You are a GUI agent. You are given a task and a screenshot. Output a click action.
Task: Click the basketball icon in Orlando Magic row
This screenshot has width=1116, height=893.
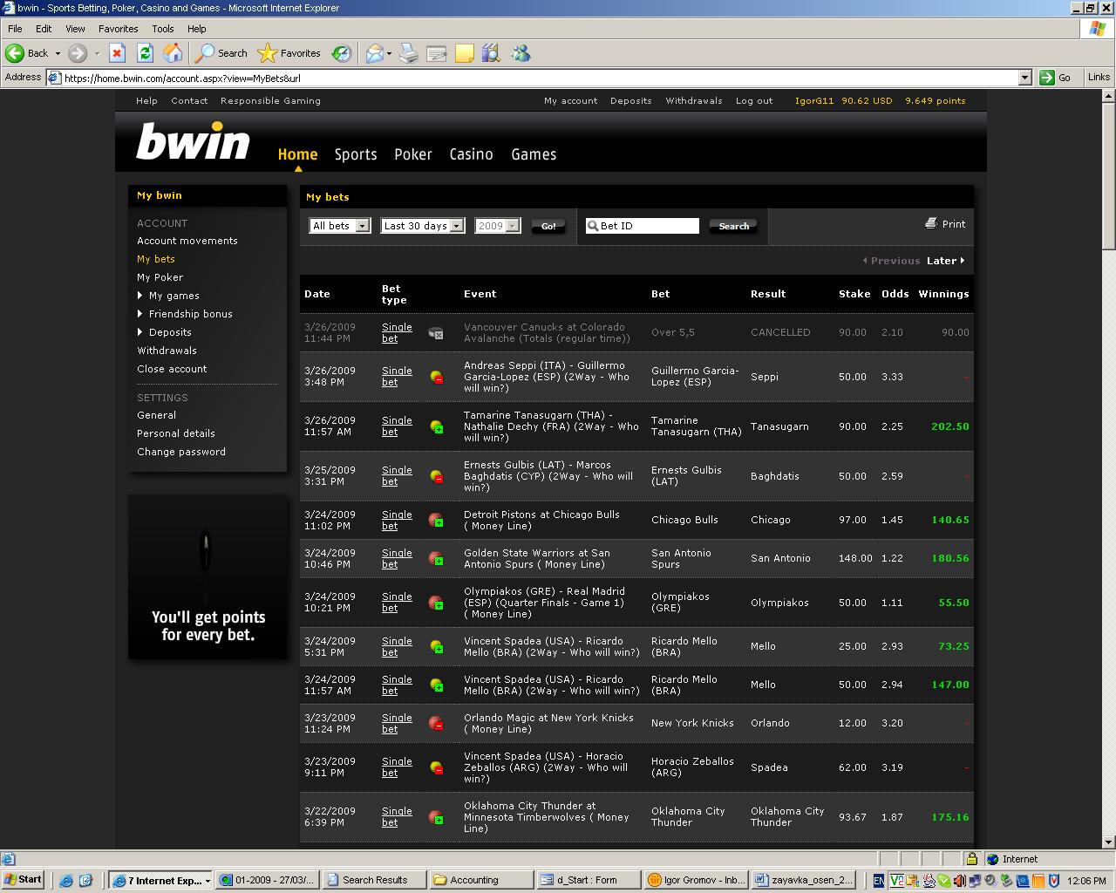436,723
